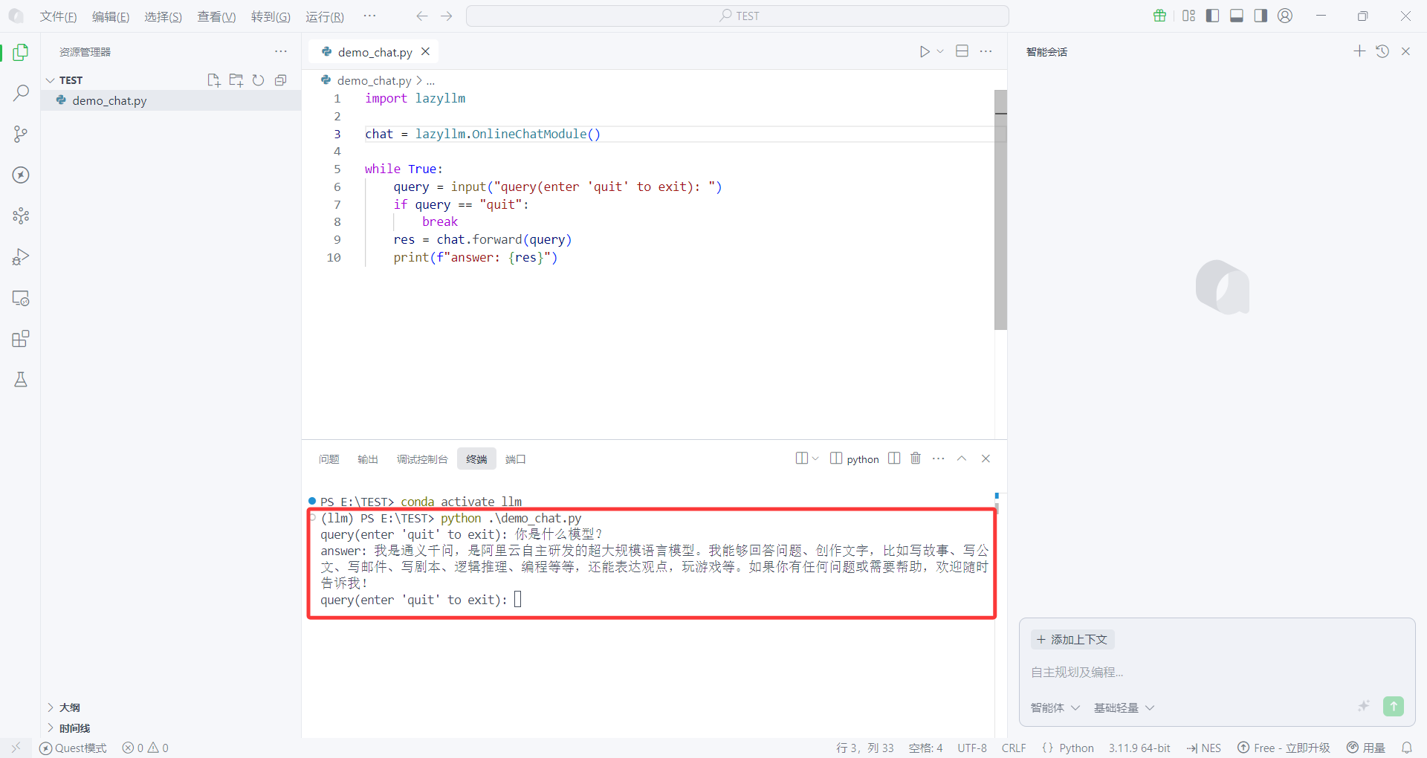Open the Source Control view

[x=21, y=134]
